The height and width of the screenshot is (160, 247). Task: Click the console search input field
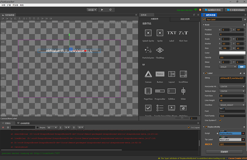(23, 127)
